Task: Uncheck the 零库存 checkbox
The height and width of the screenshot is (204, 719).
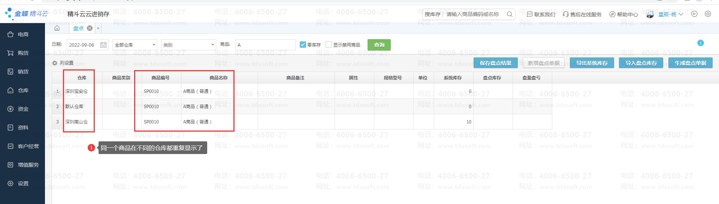Action: [x=303, y=45]
